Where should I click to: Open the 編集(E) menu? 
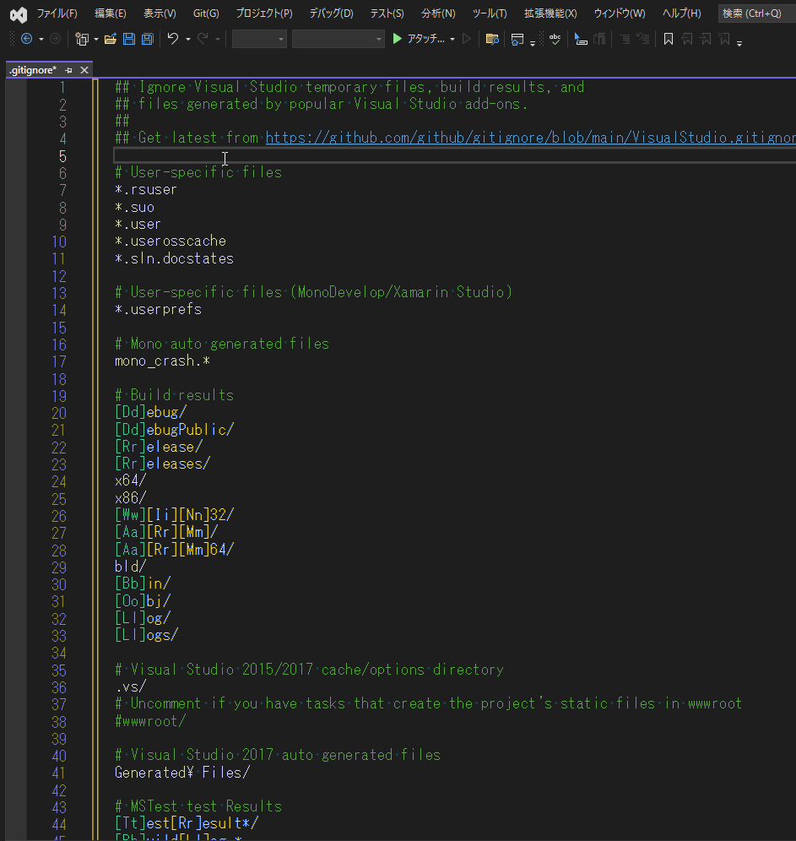tap(111, 14)
